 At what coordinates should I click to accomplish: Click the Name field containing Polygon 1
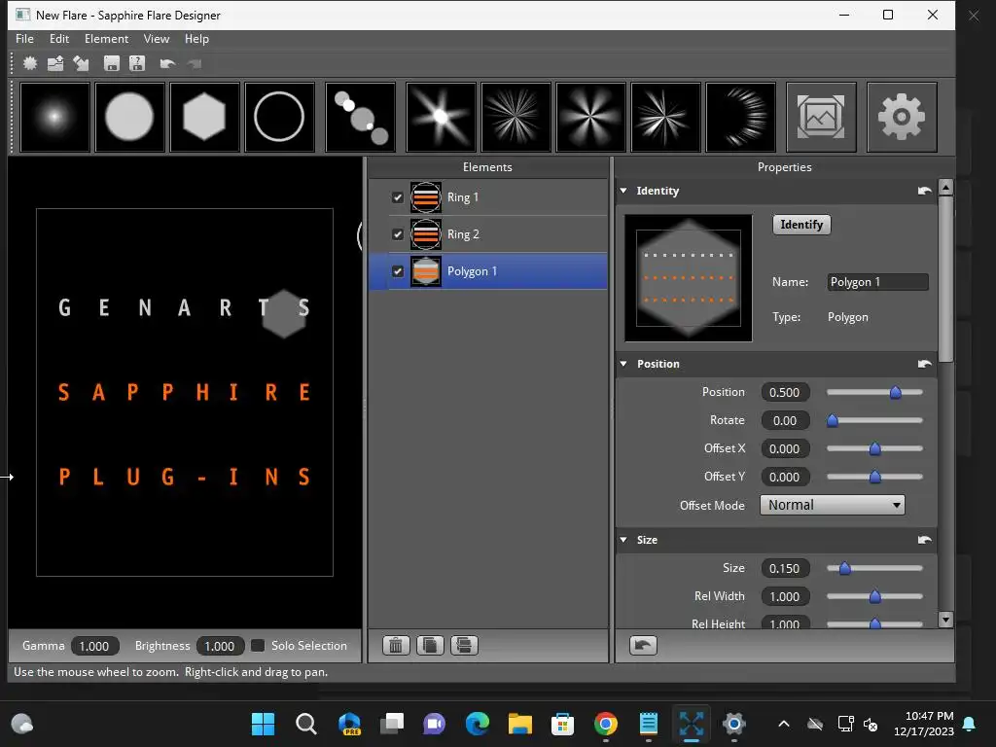click(x=878, y=282)
